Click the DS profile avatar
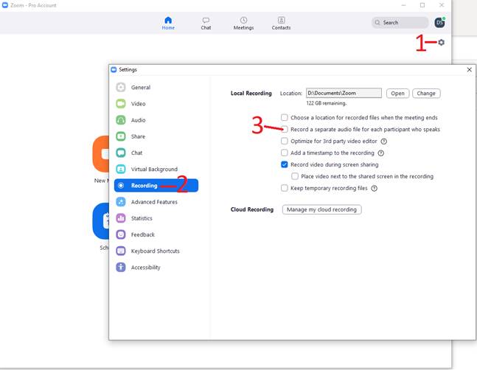 tap(439, 23)
